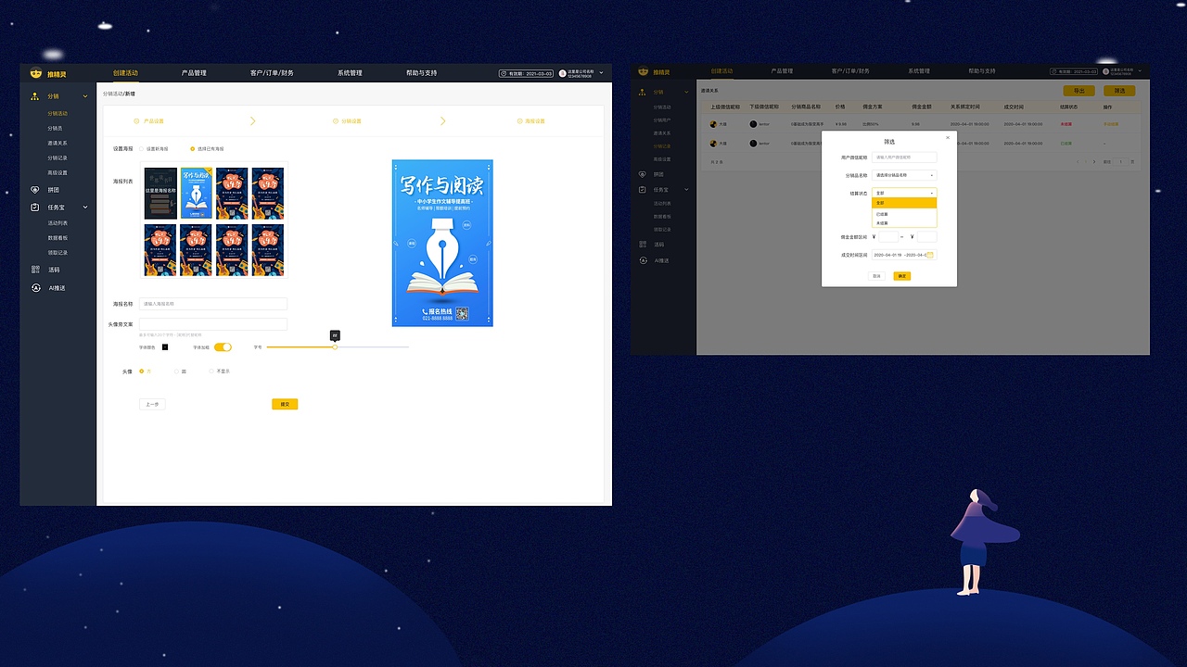The width and height of the screenshot is (1187, 667).
Task: Click the 拼团 heart icon in right window
Action: coord(644,174)
